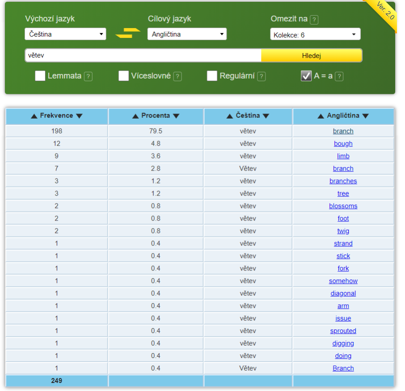Image resolution: width=405 pixels, height=391 pixels.
Task: Swap source and target languages arrow icon
Action: click(x=127, y=33)
